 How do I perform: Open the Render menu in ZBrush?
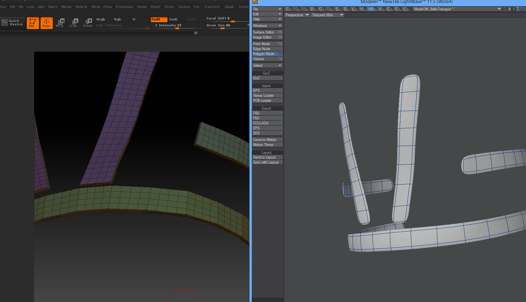(x=142, y=7)
